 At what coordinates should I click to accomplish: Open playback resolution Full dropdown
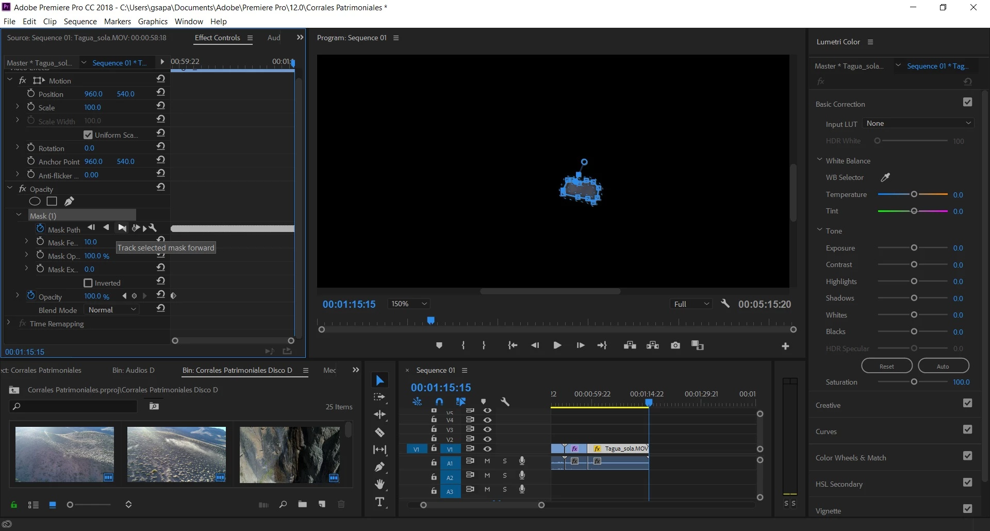[x=691, y=304]
